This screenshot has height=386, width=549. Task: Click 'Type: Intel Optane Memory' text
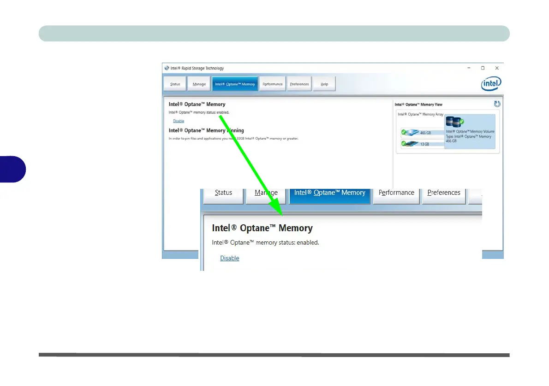pos(468,136)
